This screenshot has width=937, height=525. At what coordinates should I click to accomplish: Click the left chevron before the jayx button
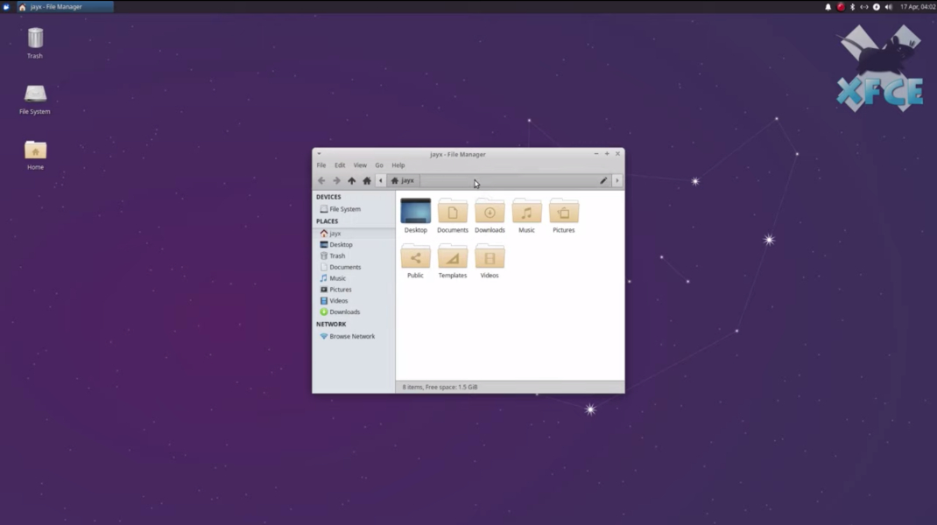(381, 180)
